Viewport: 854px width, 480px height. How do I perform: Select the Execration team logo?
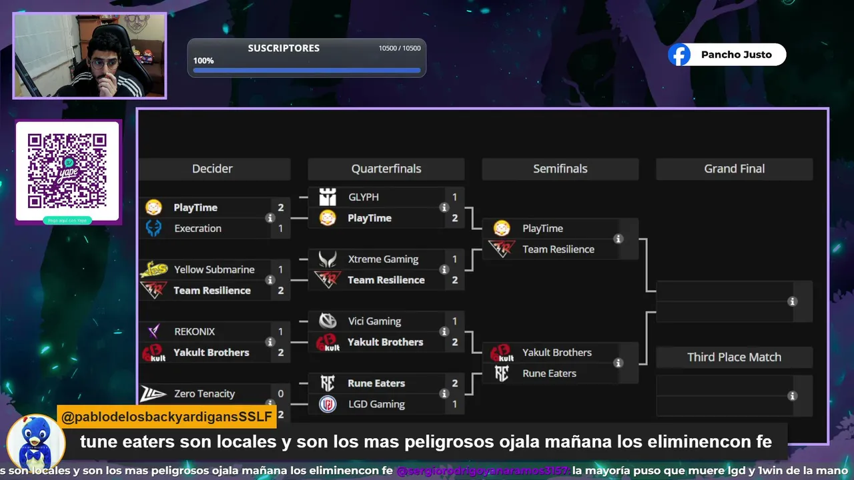(x=153, y=228)
